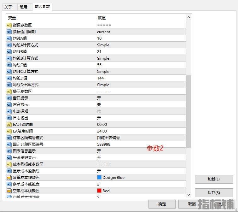238x212 pixels.
Task: Edit the 均线A值 value 10
Action: 141,38
